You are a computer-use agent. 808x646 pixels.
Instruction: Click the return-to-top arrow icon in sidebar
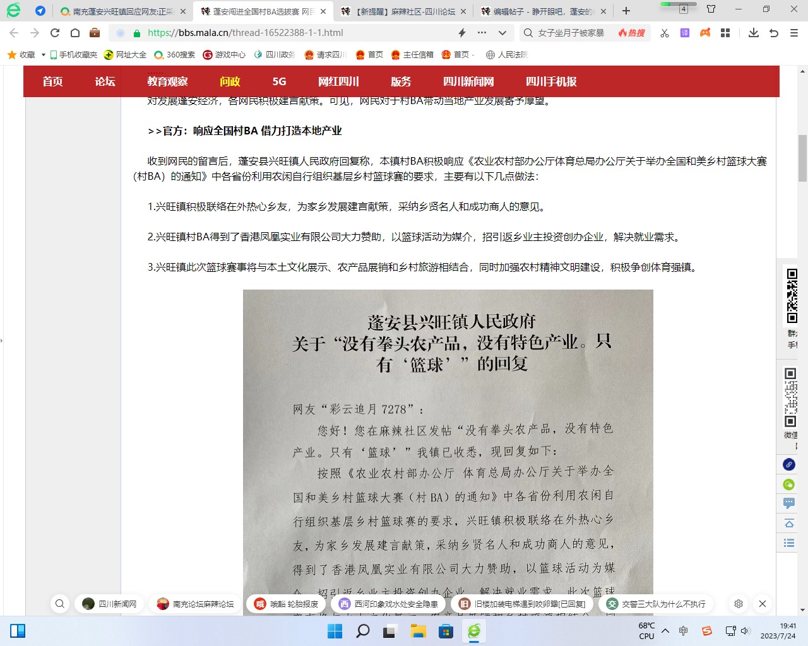789,523
